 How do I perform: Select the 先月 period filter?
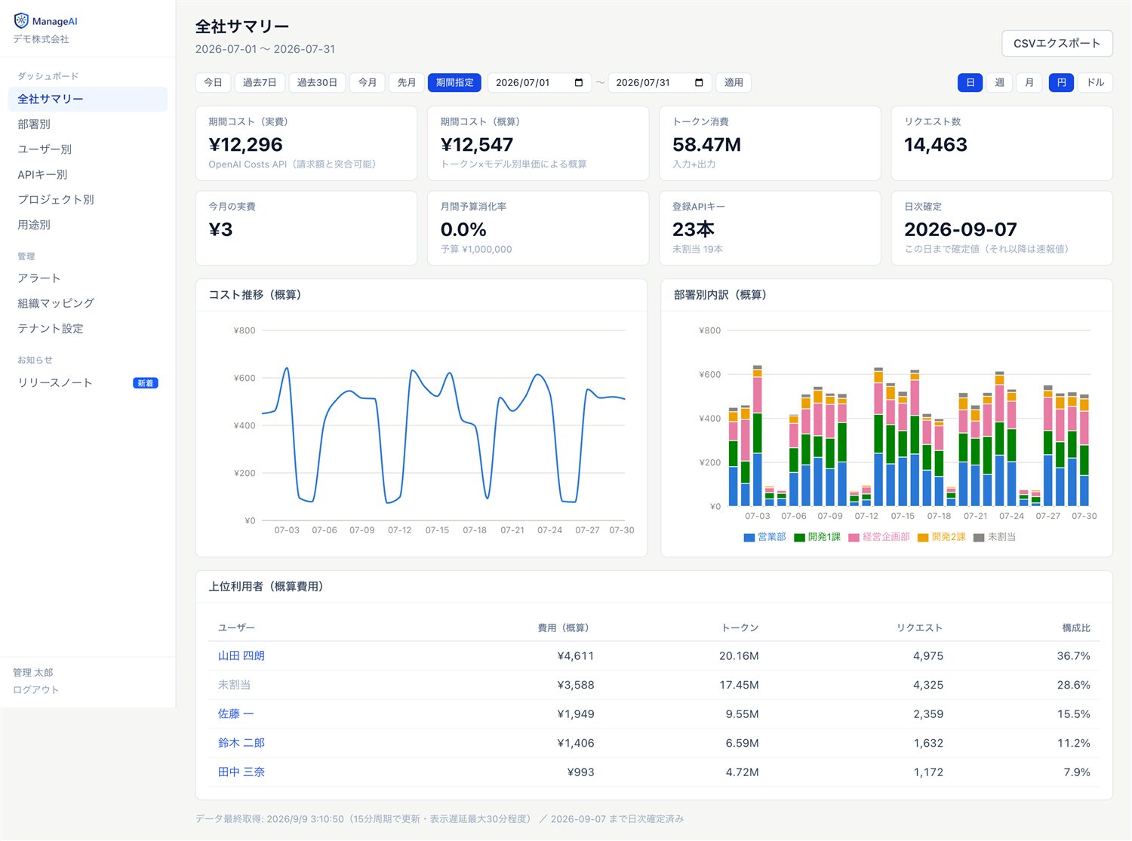click(407, 83)
